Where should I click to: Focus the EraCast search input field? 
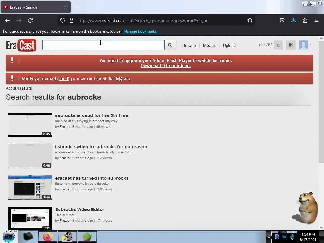click(x=103, y=45)
